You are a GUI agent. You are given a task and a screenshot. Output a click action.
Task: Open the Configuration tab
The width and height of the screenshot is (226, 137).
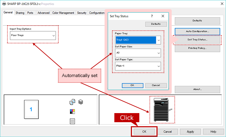coord(97,13)
